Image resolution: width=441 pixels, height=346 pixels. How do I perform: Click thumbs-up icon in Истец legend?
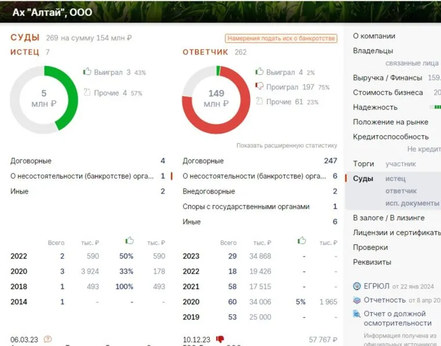tap(87, 72)
